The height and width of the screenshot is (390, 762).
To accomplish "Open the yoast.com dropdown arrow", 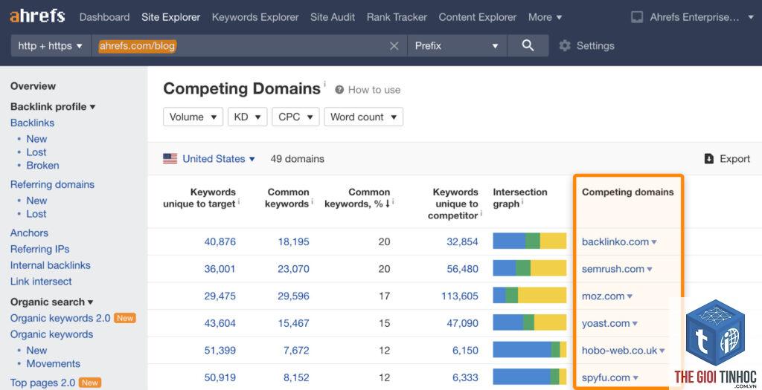I will pos(635,324).
